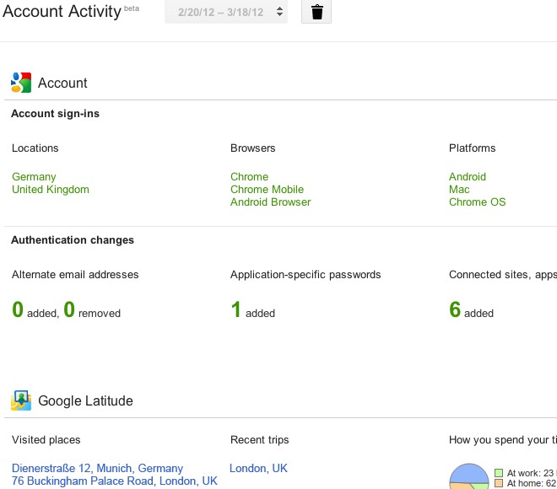Screen dimensions: 557x489
Task: Open the Chrome Mobile browser link
Action: tap(267, 190)
